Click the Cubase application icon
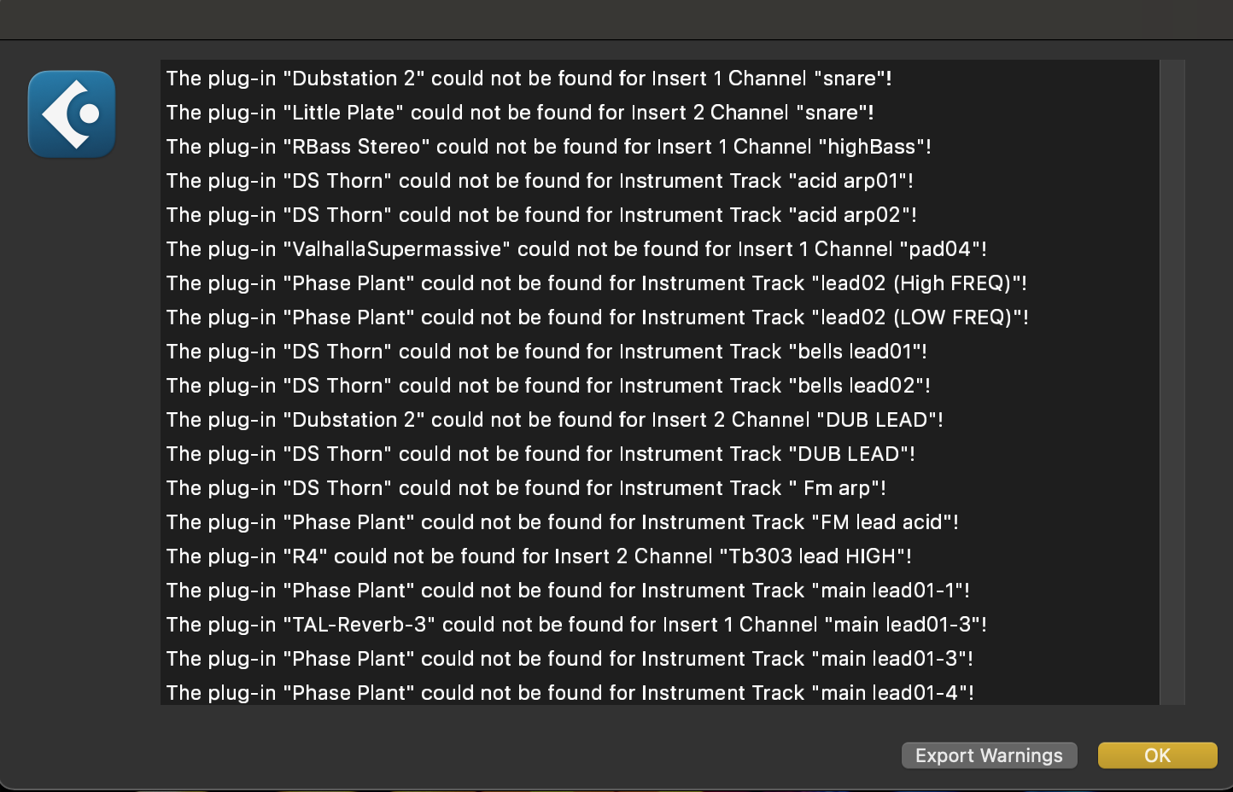The width and height of the screenshot is (1233, 792). tap(72, 114)
